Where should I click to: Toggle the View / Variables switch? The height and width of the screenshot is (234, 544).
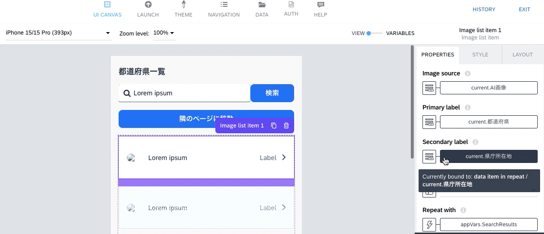(x=374, y=34)
